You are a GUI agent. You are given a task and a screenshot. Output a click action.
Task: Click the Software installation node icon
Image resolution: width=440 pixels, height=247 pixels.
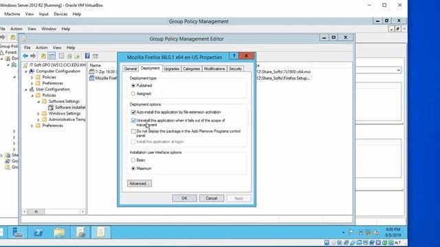coord(50,108)
